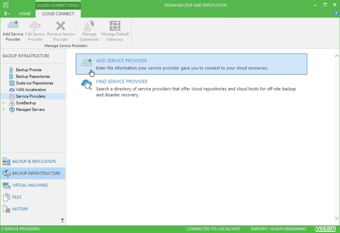Screen dimensions: 340x233
Task: Select Backup Proxies tree label
Action: (29, 70)
